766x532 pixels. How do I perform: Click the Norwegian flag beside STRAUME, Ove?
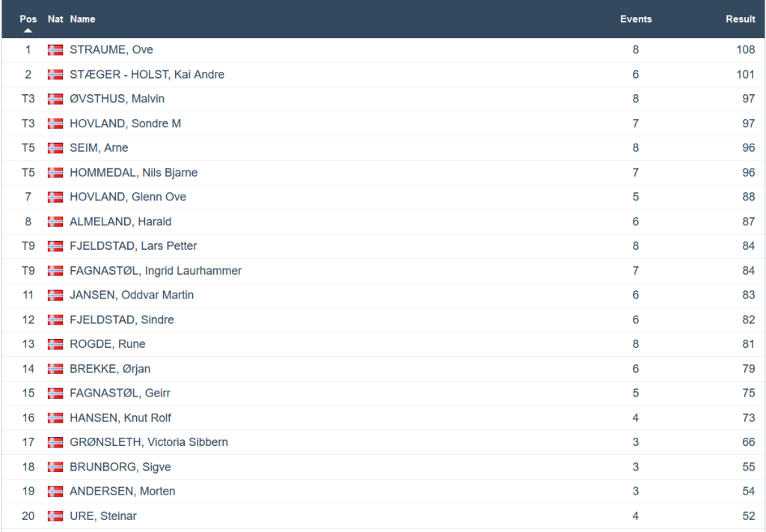55,50
